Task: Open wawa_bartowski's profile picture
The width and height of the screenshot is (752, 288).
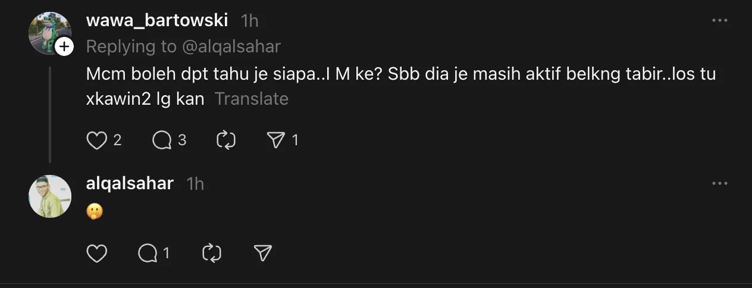Action: click(x=49, y=33)
